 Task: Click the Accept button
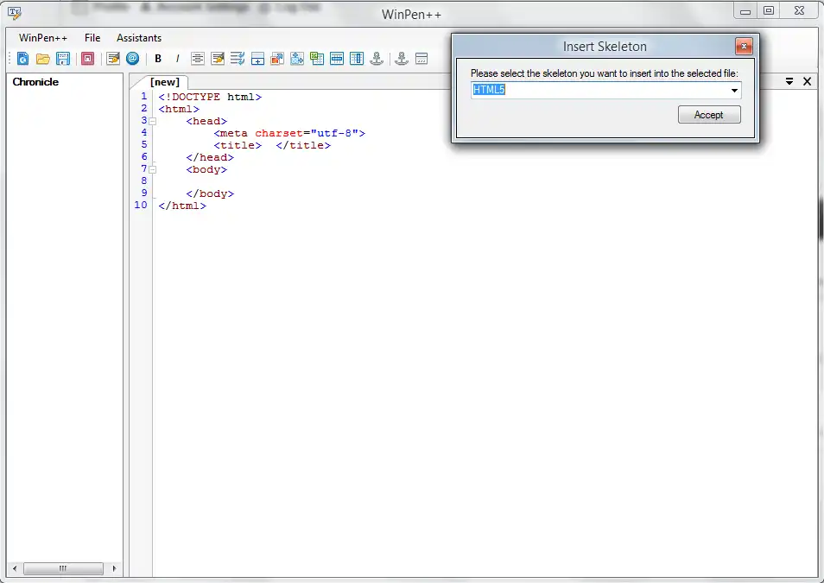point(709,115)
